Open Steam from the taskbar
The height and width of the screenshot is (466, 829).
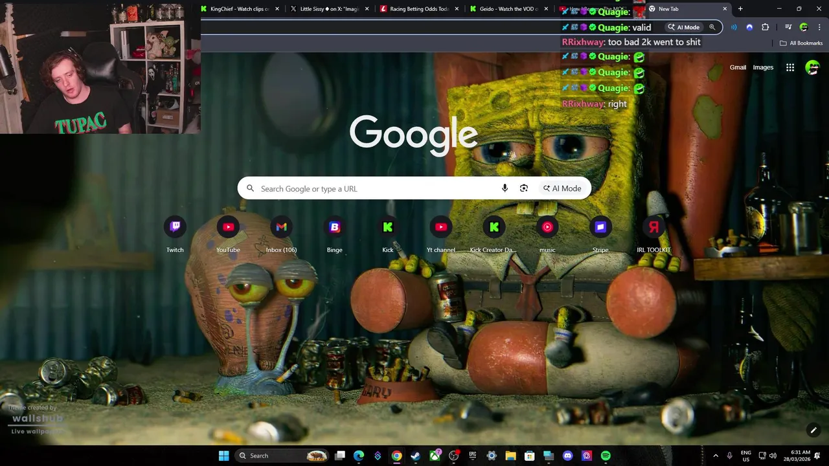[416, 456]
